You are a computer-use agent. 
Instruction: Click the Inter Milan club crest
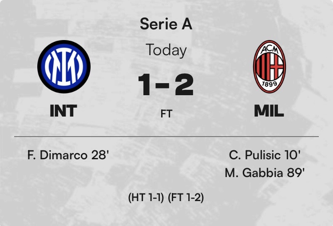pos(64,66)
